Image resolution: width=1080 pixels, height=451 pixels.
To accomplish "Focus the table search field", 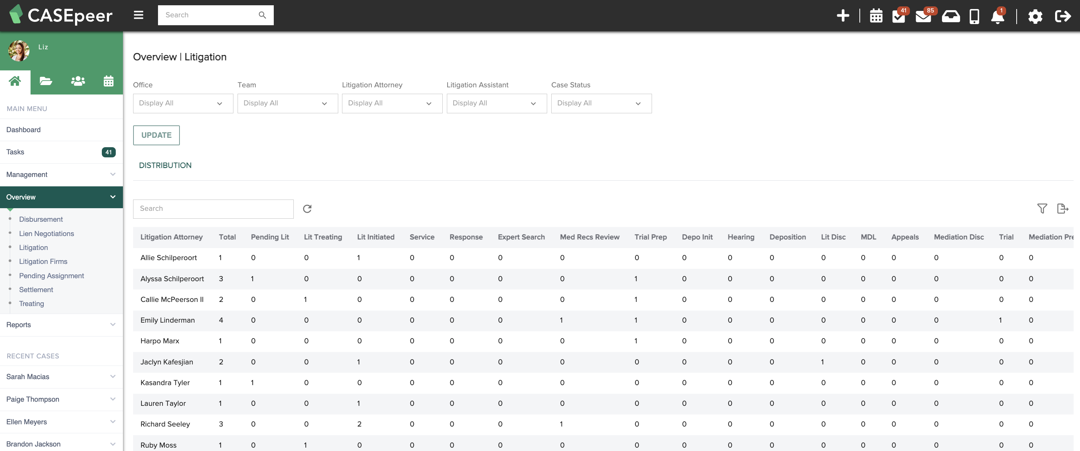I will (x=213, y=209).
